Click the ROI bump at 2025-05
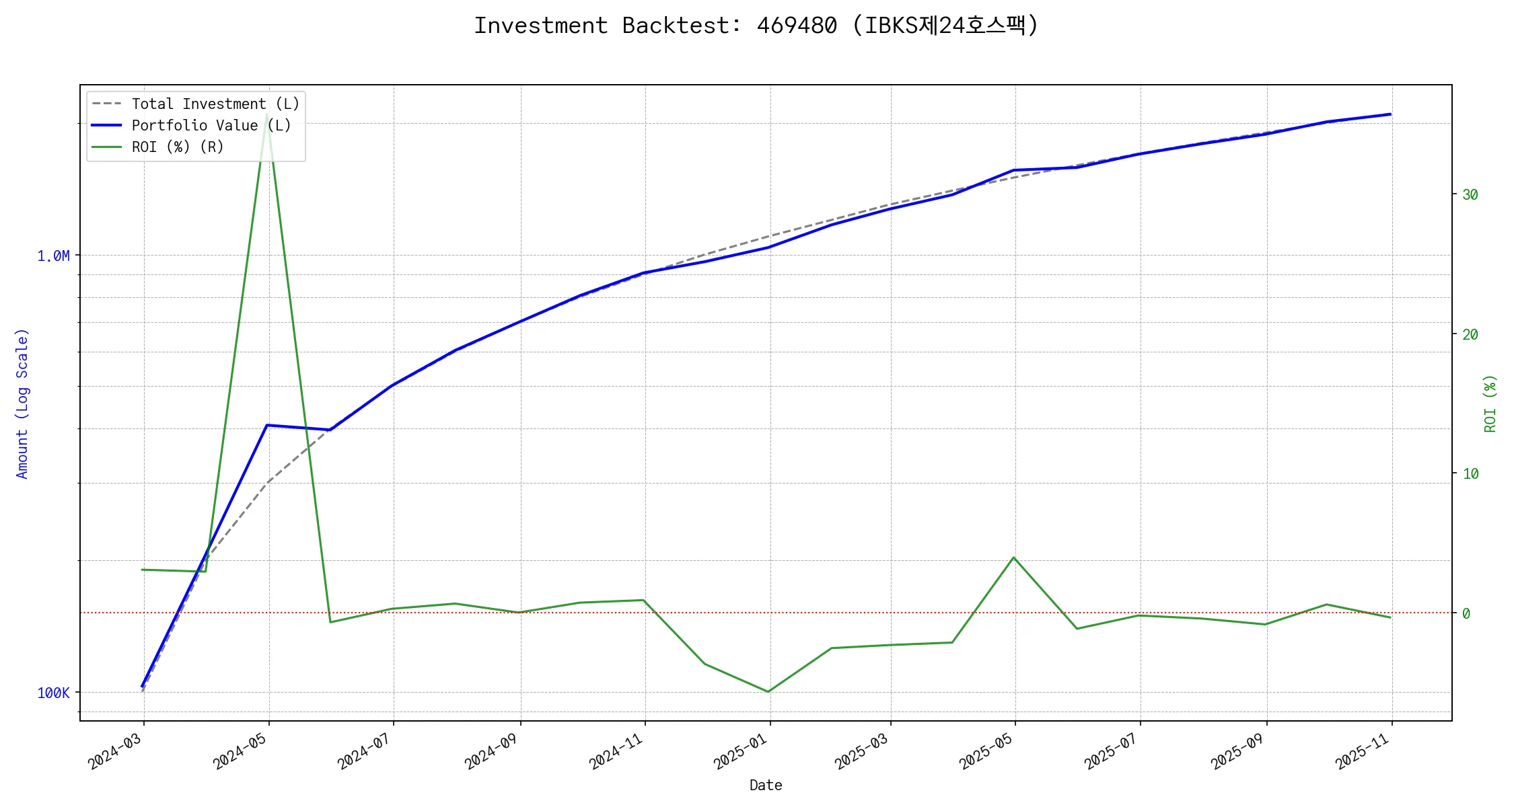Image resolution: width=1514 pixels, height=807 pixels. pos(1013,558)
